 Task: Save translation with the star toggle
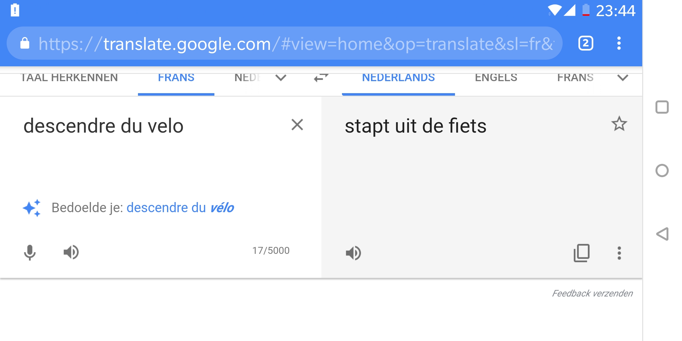pyautogui.click(x=619, y=124)
